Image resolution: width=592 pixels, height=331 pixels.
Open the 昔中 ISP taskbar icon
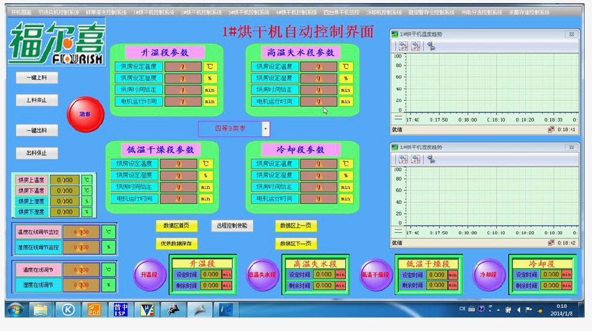click(121, 309)
